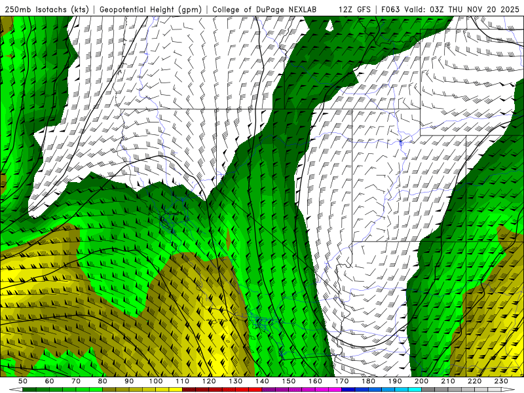Screen dimensions: 524x393
Task: Click the '150' label on the color scale
Action: click(x=289, y=381)
